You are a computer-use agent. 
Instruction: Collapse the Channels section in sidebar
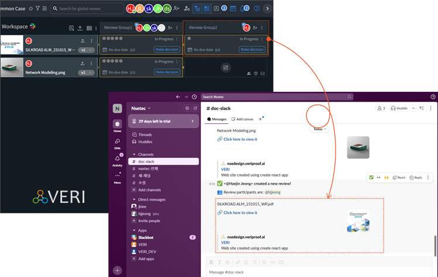click(x=134, y=154)
